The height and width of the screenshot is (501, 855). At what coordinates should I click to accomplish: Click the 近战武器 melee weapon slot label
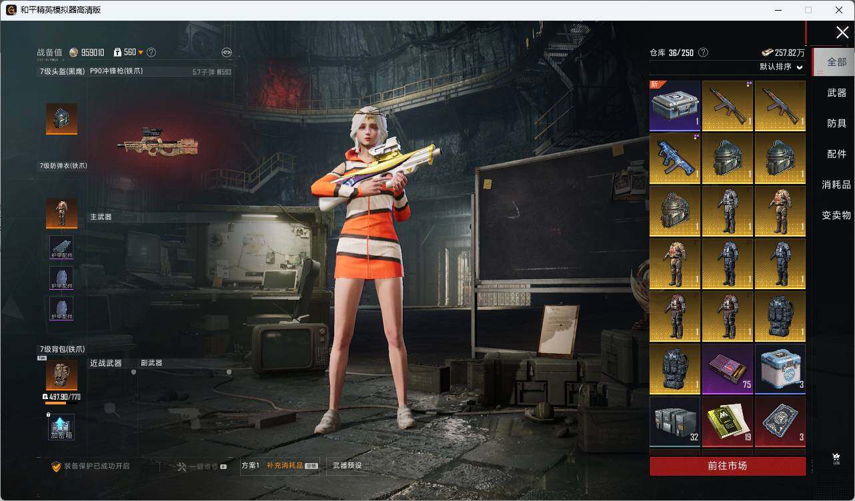[x=106, y=363]
